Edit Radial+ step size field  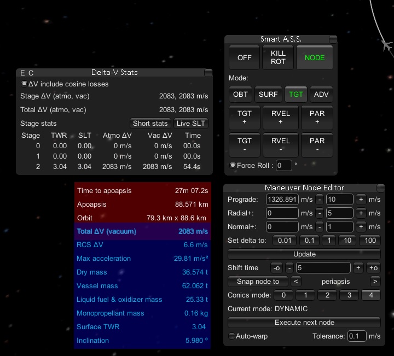[339, 213]
